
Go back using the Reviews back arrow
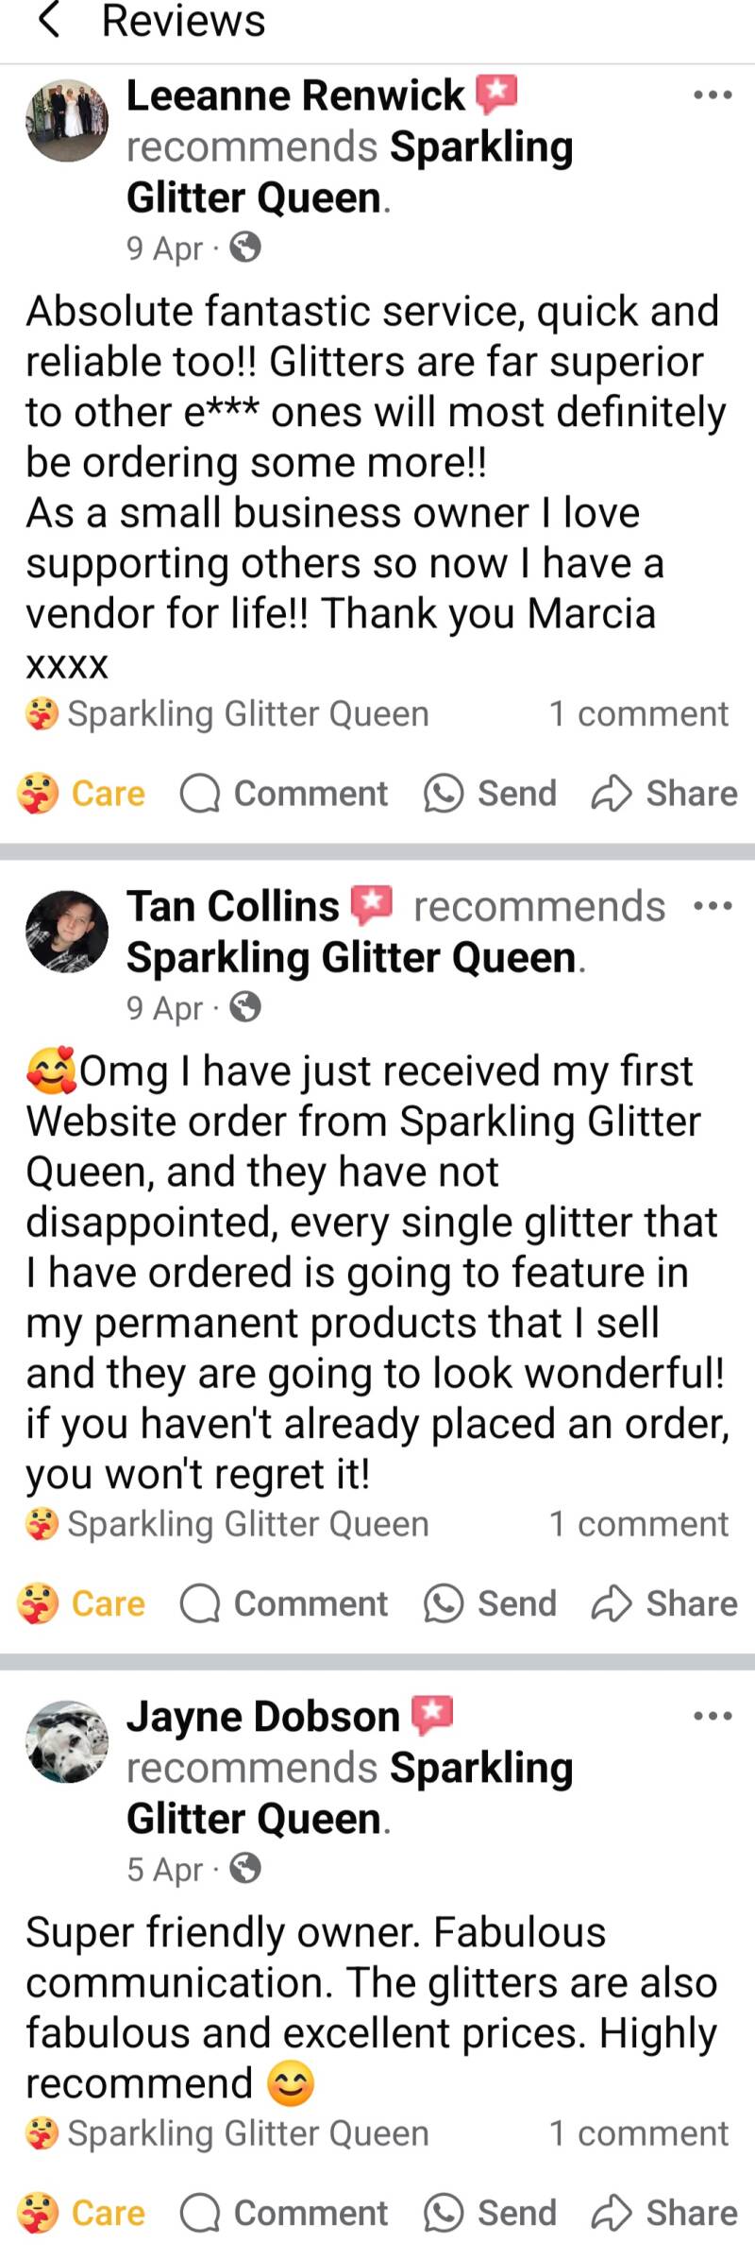coord(49,21)
